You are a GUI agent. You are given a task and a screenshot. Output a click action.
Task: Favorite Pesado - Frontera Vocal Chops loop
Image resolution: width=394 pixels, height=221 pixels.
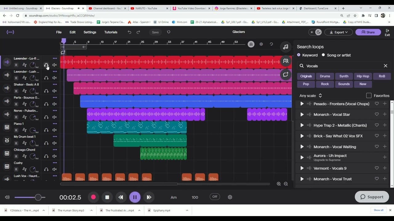(377, 104)
